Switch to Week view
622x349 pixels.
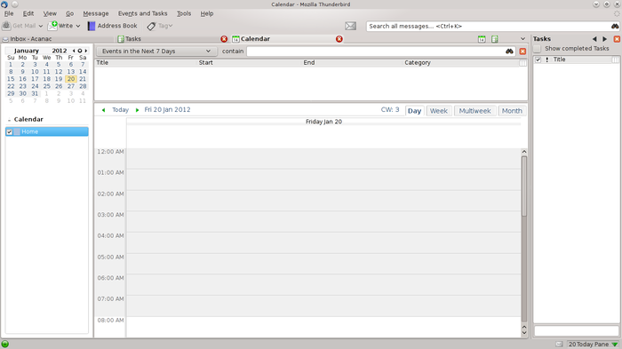[439, 111]
